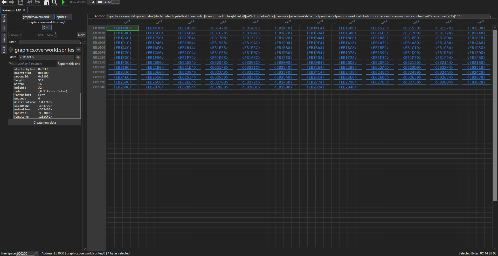The height and width of the screenshot is (256, 498).
Task: Click the back navigation arrow in toolbar
Action: pos(4,2)
